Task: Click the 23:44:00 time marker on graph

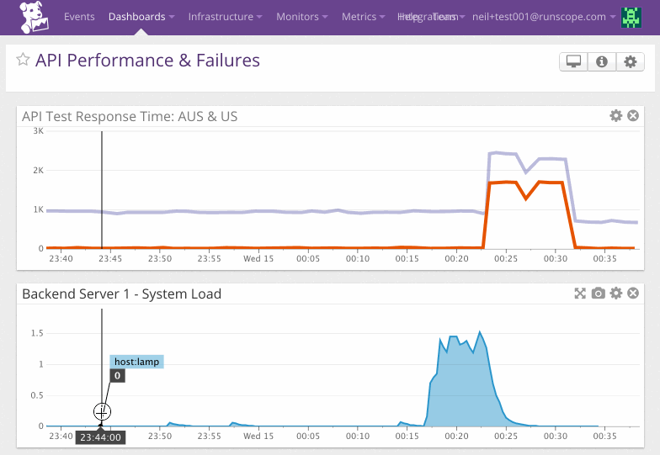Action: [x=100, y=437]
